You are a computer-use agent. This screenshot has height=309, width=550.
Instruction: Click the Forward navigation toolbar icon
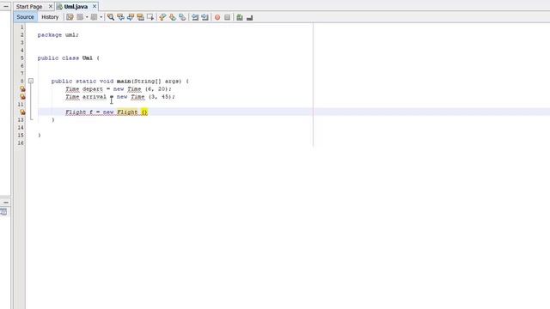pos(94,17)
